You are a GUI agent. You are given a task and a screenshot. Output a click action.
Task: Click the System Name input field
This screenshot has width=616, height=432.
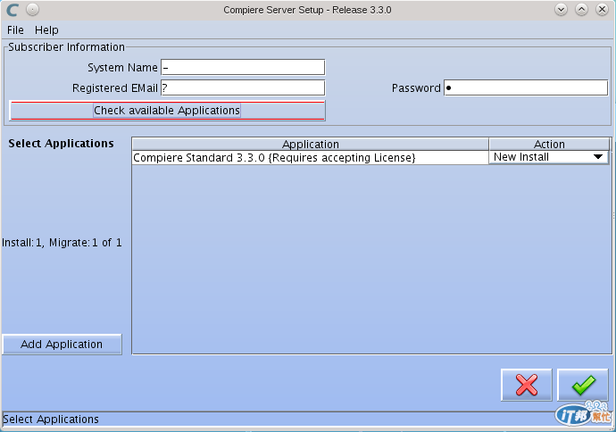(x=243, y=67)
